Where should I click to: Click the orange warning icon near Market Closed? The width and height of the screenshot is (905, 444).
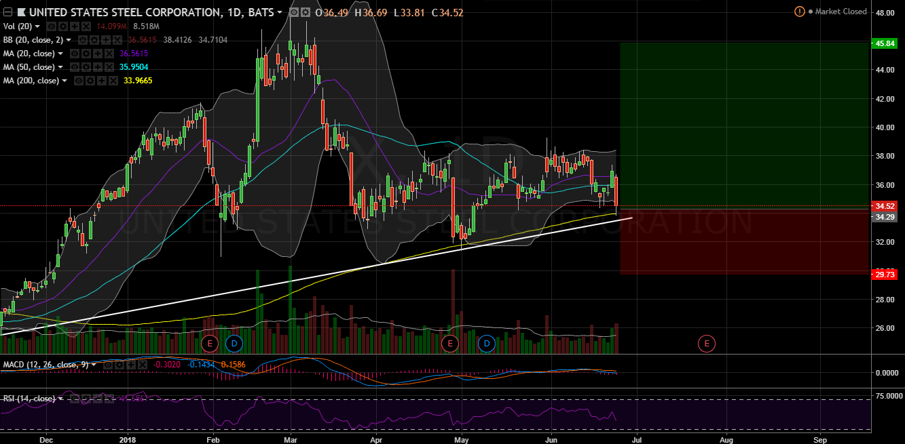[x=800, y=12]
